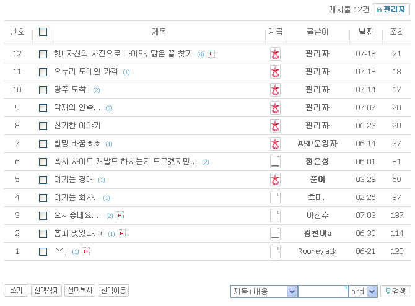Viewport: 415px width, 306px height.
Task: Click the 날짜 column header
Action: 366,32
